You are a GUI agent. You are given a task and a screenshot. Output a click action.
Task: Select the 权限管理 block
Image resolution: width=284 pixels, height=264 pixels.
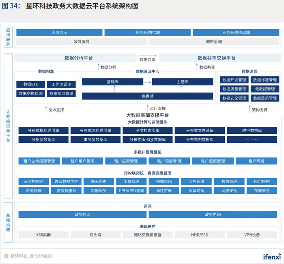[229, 181]
